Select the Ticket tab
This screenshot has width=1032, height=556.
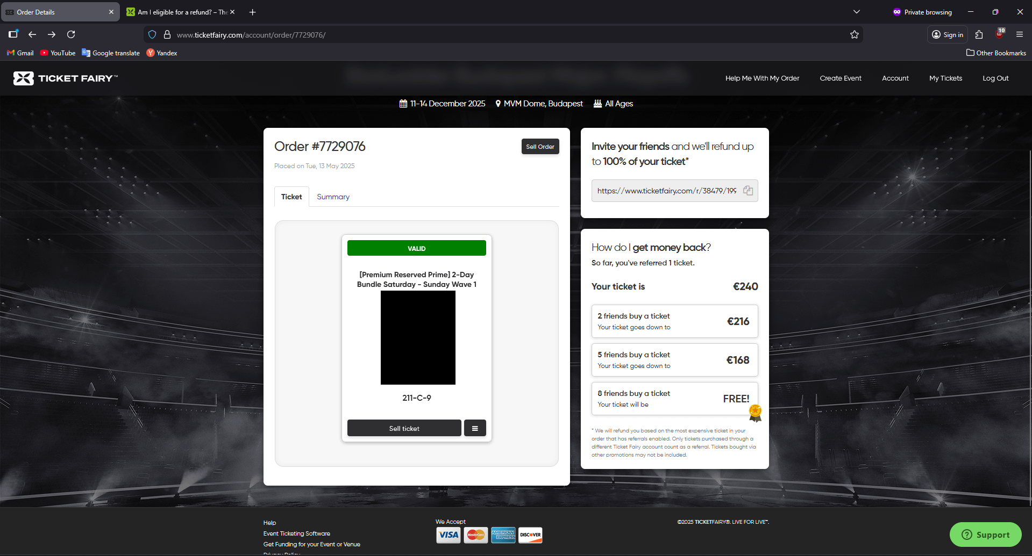point(291,197)
